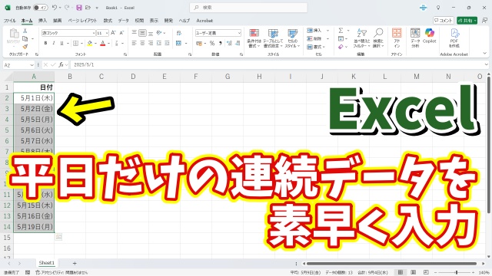This screenshot has width=492, height=276.
Task: Toggle Bold formatting
Action: (x=45, y=43)
